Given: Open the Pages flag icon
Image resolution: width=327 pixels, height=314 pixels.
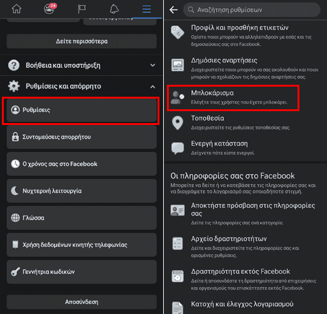Looking at the screenshot, I should [82, 9].
